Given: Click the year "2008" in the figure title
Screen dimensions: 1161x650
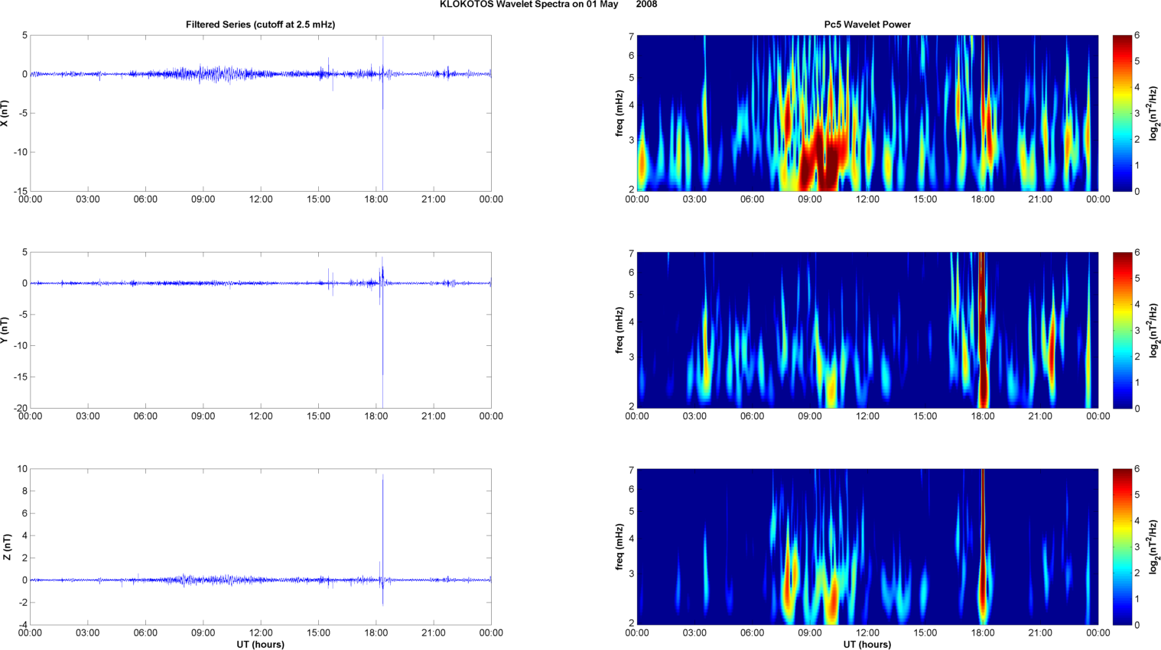Looking at the screenshot, I should 646,5.
